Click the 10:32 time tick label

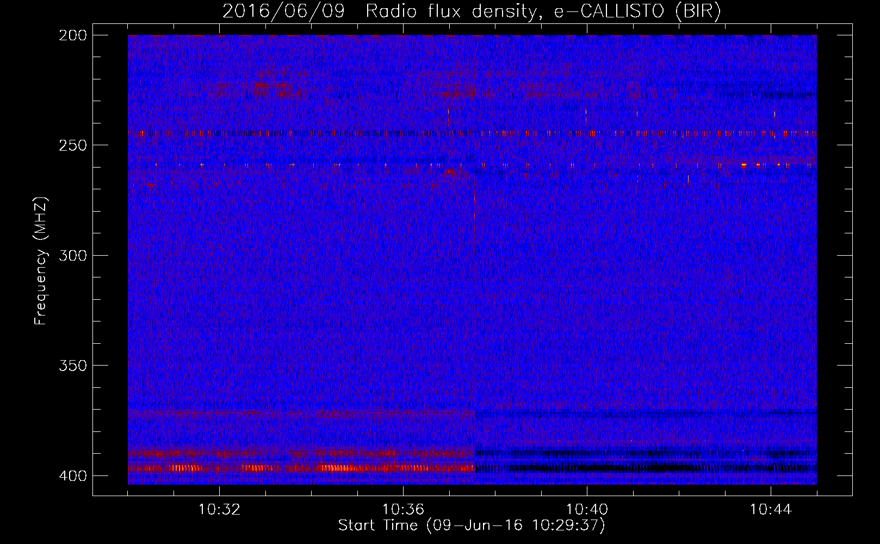tap(219, 510)
